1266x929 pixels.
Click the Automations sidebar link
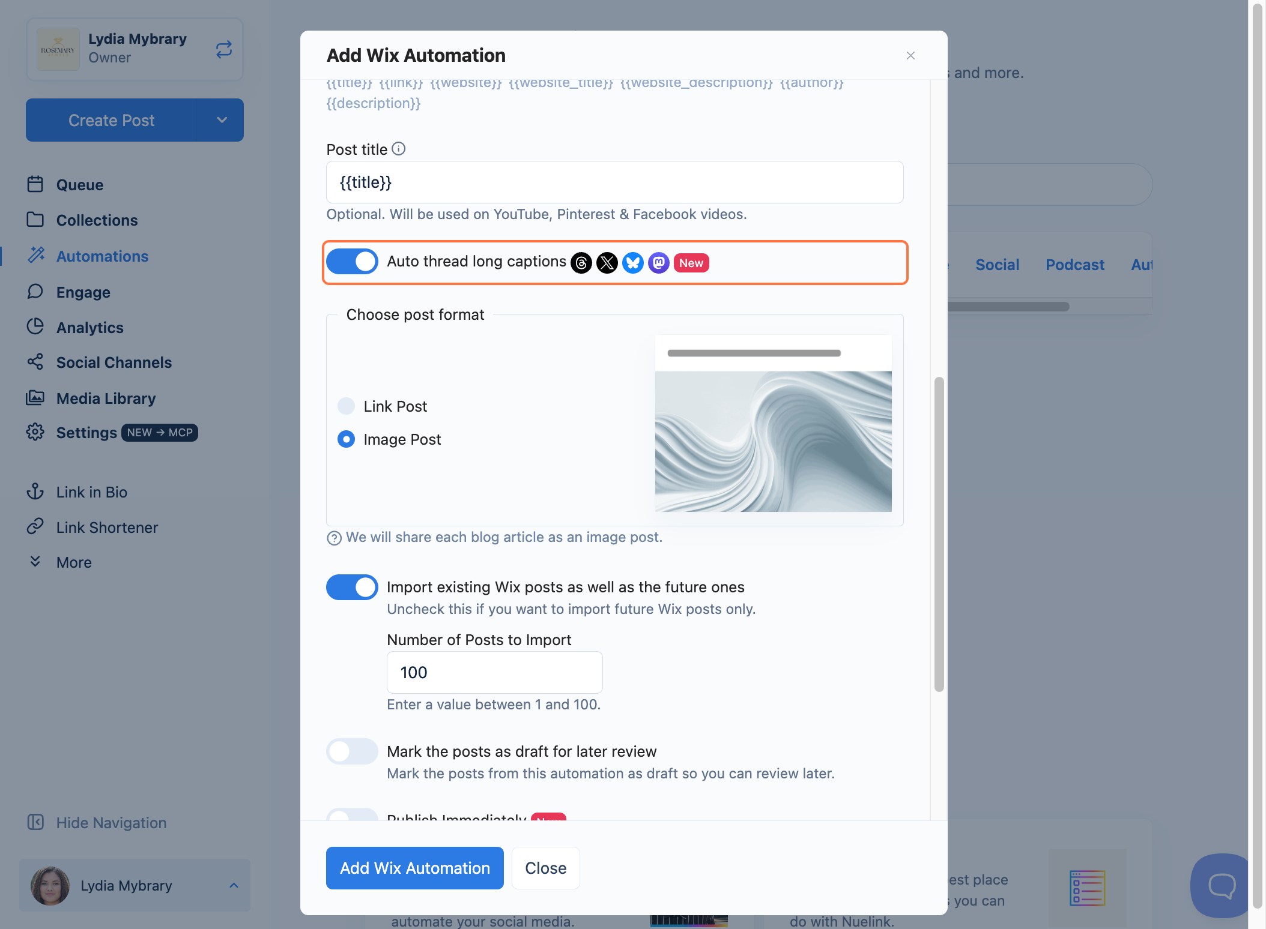pyautogui.click(x=103, y=256)
